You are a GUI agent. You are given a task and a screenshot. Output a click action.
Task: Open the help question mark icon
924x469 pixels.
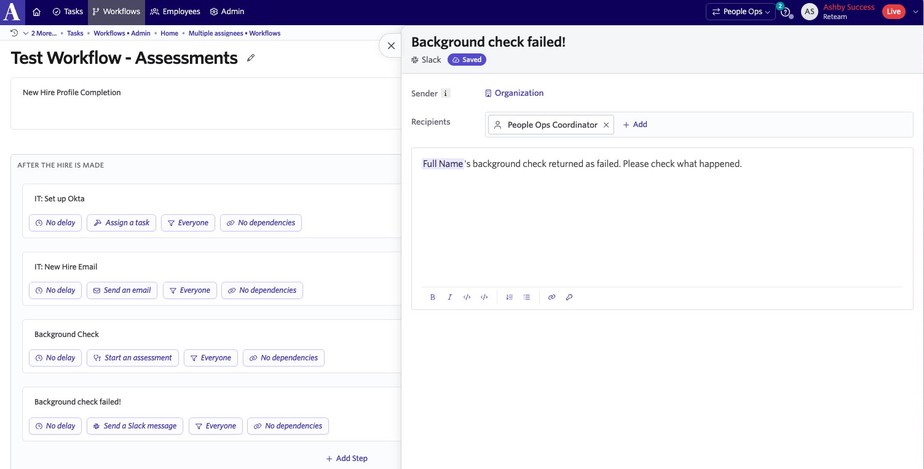point(785,12)
